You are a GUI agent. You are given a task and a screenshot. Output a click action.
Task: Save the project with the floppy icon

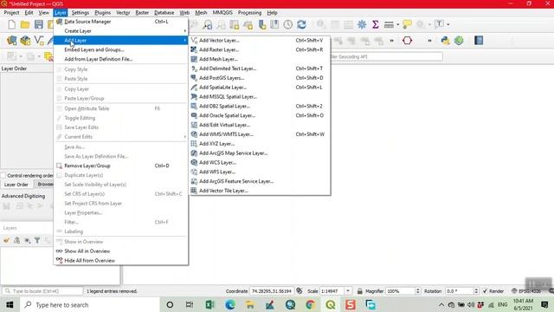point(38,24)
